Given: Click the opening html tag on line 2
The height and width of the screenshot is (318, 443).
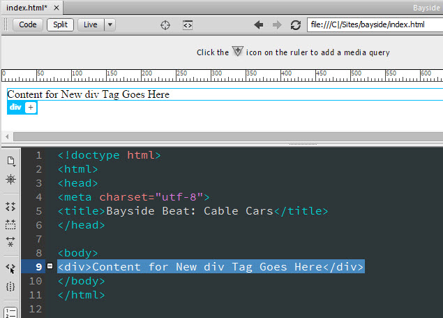Looking at the screenshot, I should (x=77, y=169).
